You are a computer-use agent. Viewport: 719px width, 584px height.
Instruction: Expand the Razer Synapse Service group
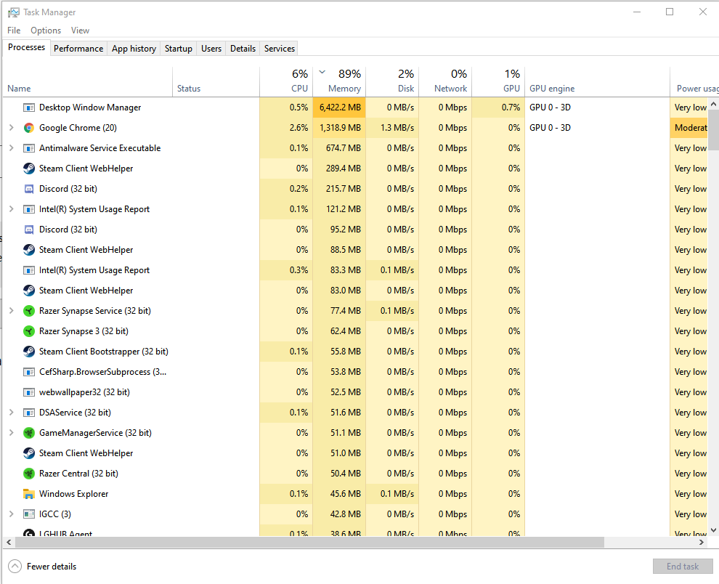[x=12, y=311]
